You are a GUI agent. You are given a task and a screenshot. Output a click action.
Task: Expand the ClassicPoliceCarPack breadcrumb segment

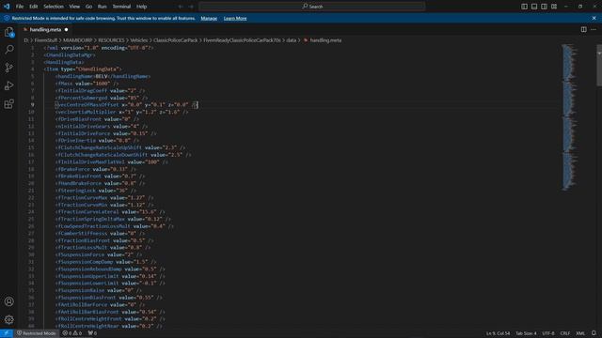tap(176, 40)
